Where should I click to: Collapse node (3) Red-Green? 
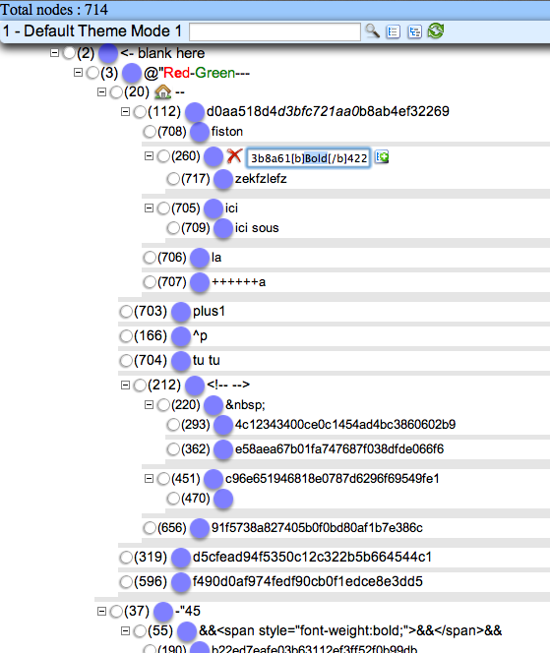tap(78, 73)
